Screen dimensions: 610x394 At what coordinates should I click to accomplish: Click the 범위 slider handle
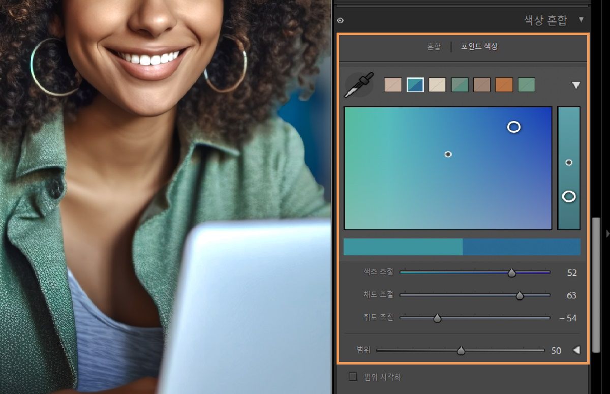pyautogui.click(x=461, y=351)
